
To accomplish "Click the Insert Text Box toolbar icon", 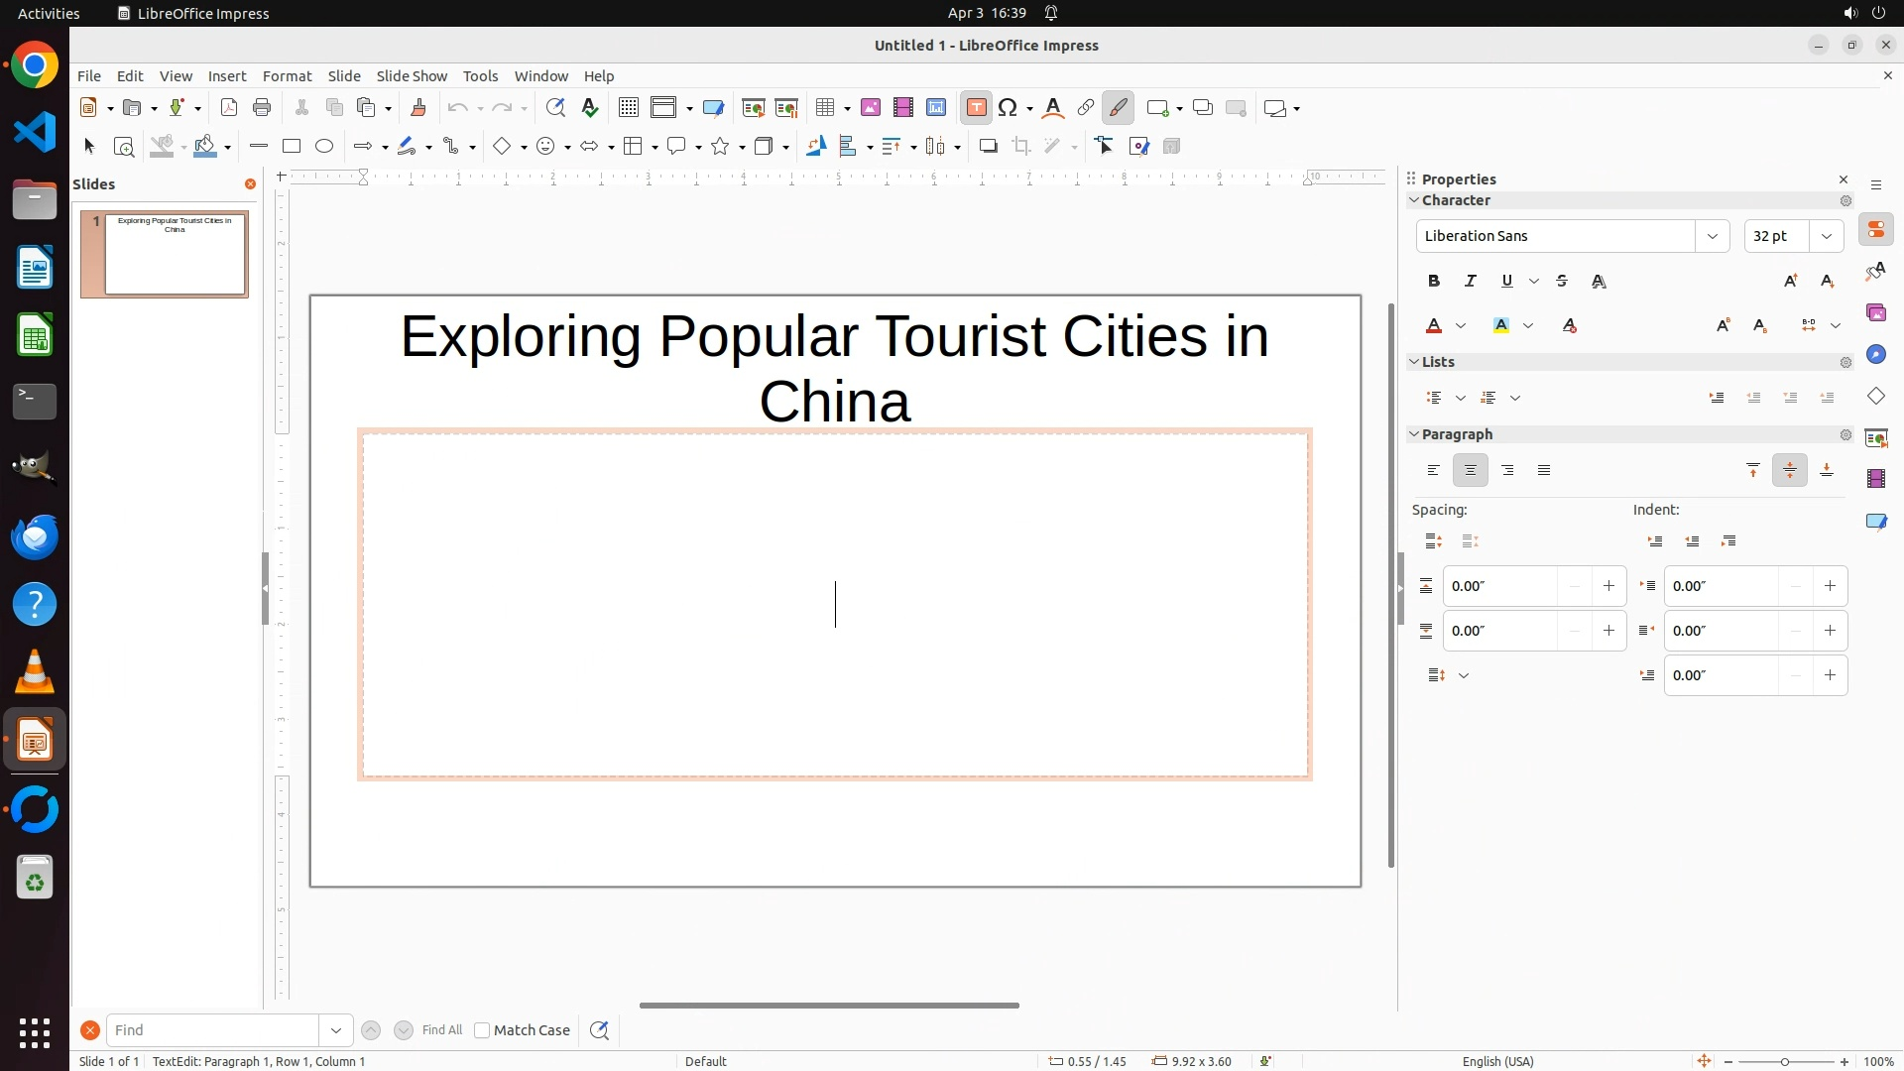I will coord(976,108).
